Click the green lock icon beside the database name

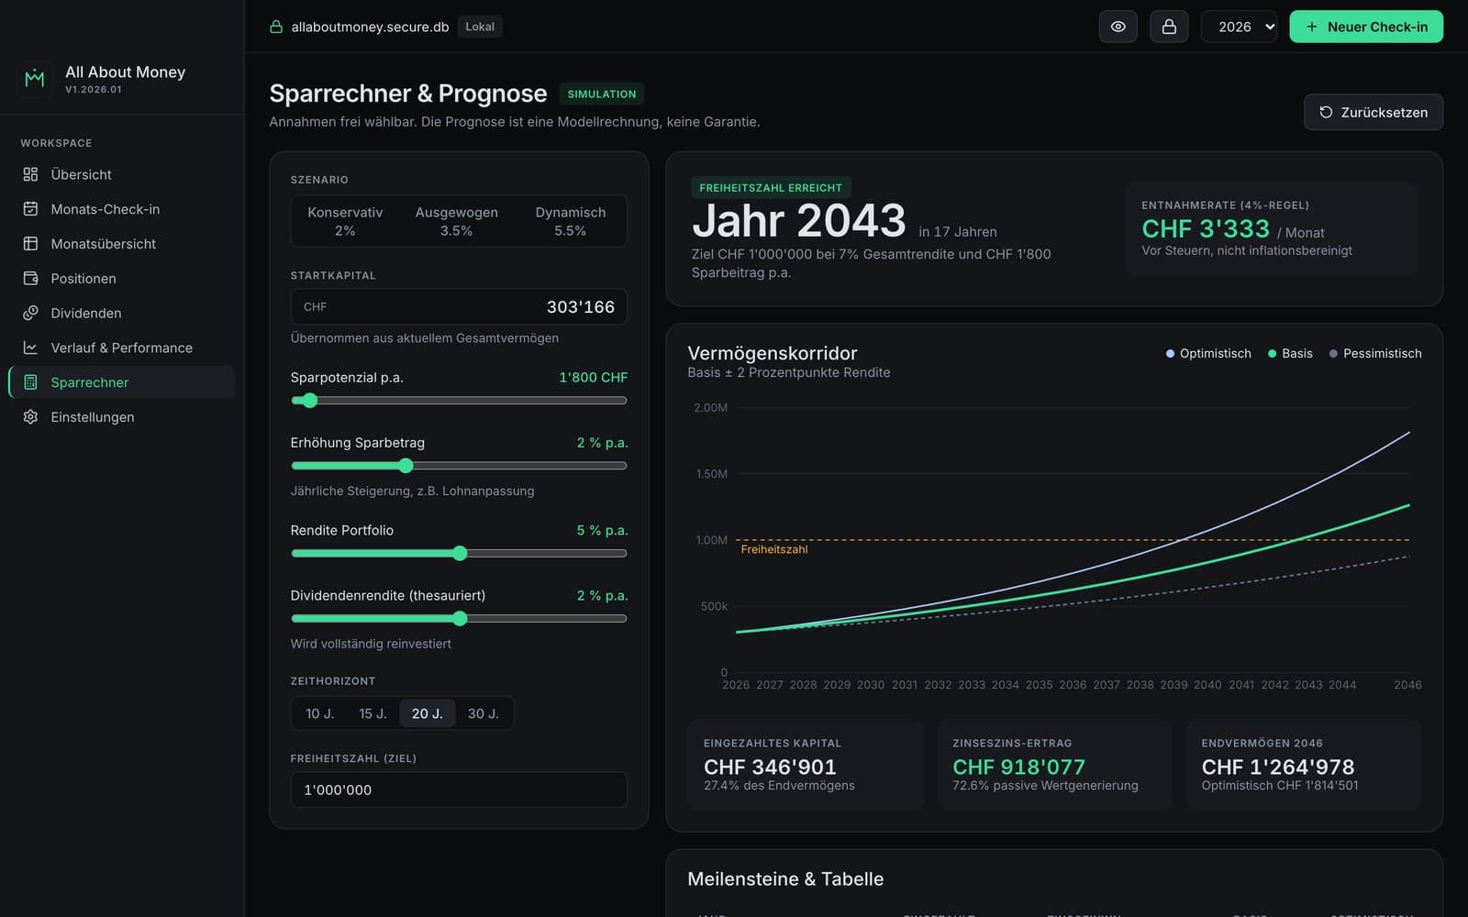click(276, 27)
